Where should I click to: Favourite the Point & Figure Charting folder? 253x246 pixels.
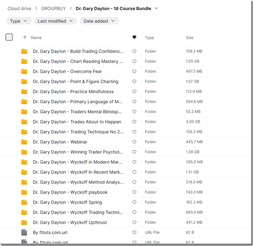tap(134, 81)
